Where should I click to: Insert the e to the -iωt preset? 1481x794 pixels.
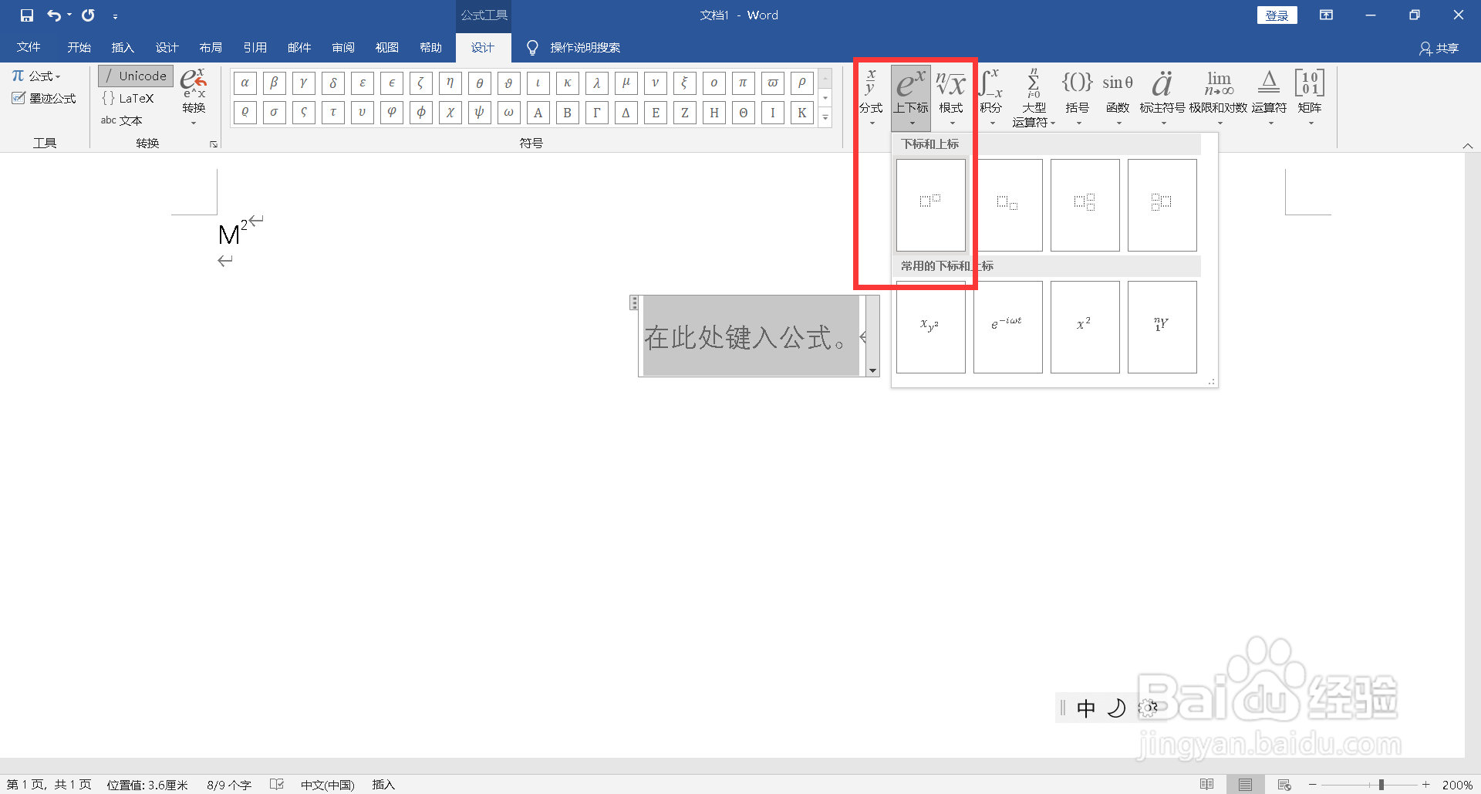(x=1008, y=327)
